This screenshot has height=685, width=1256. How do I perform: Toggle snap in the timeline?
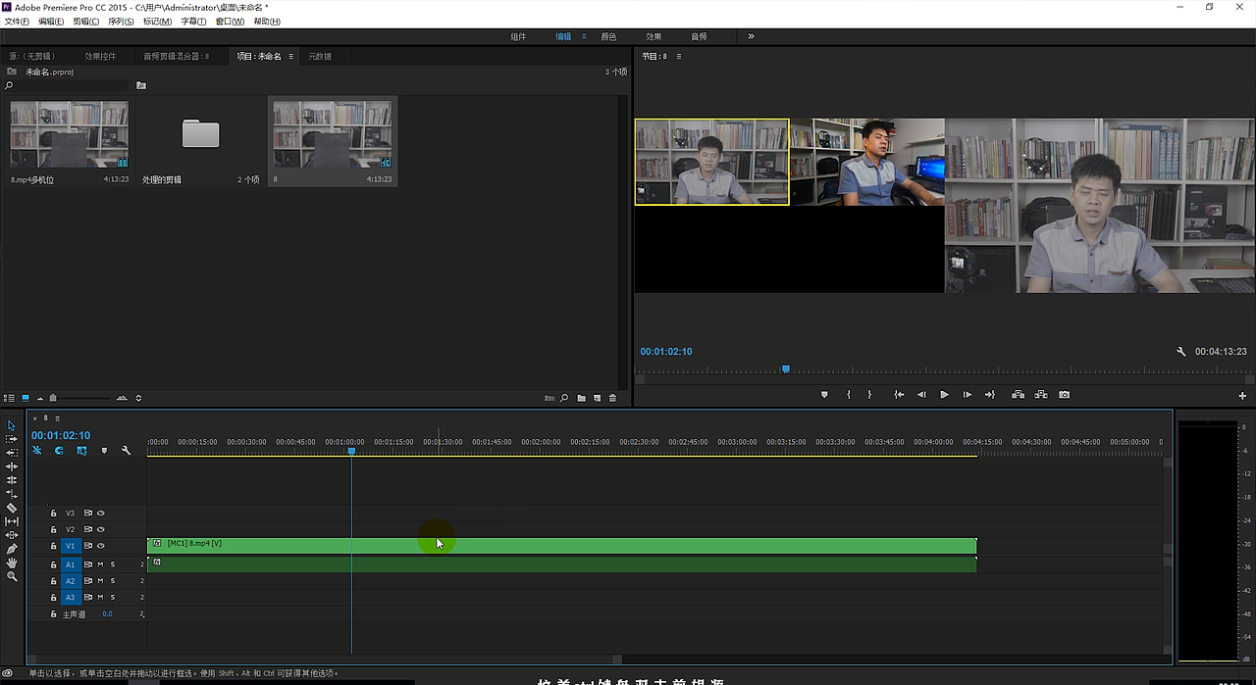[x=59, y=451]
